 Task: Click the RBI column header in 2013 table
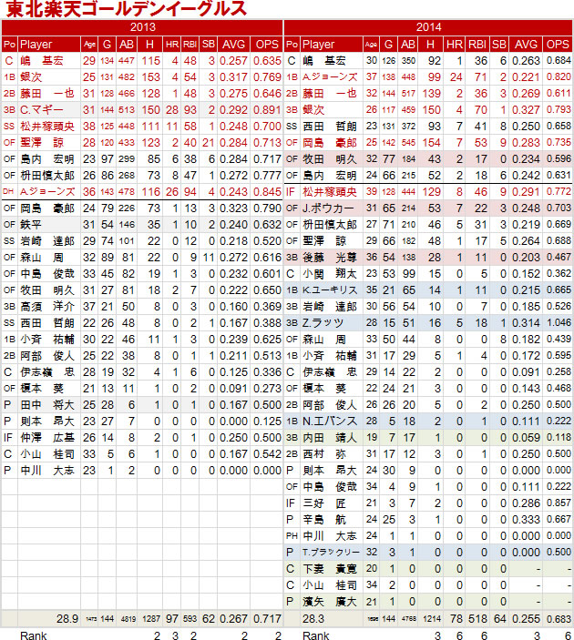pos(190,44)
